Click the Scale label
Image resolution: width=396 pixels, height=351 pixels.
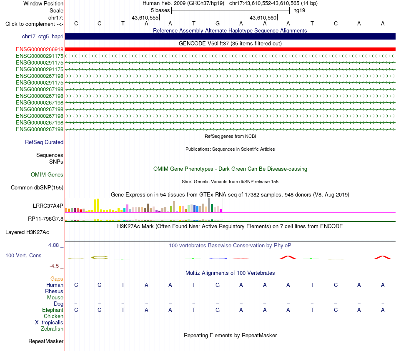(x=56, y=10)
